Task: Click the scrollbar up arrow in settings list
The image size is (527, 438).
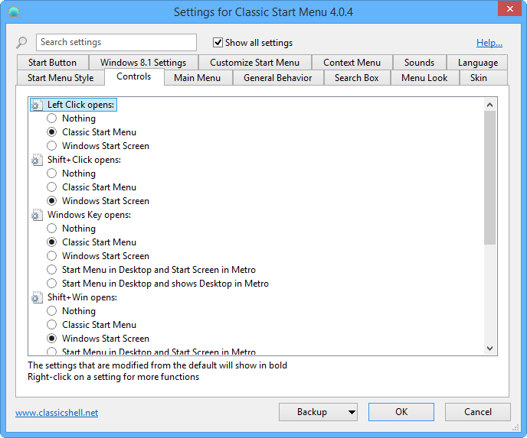Action: pos(490,105)
